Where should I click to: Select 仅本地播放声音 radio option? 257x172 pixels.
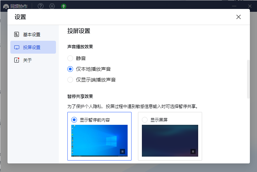pyautogui.click(x=70, y=69)
